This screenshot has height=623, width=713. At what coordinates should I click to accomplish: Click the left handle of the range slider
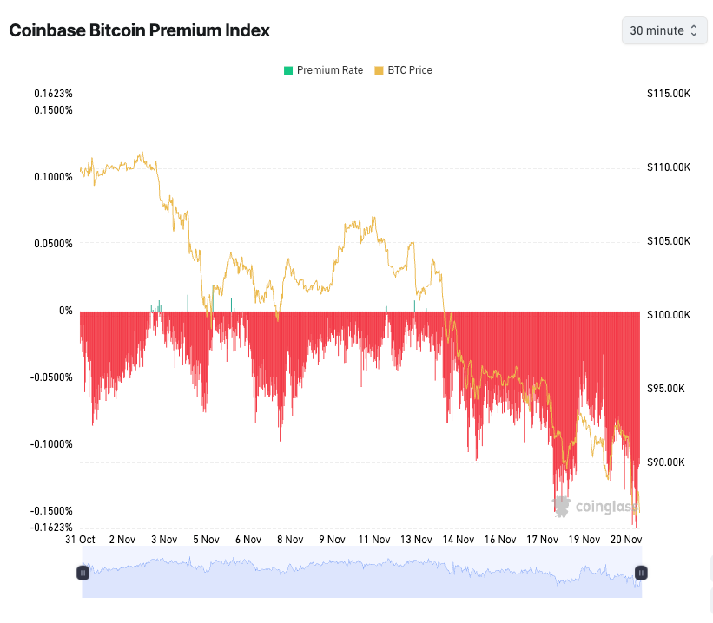[83, 573]
